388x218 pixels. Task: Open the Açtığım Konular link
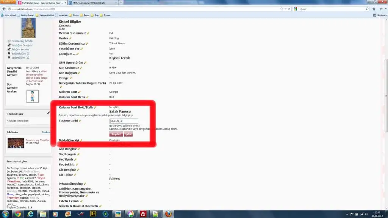point(20,50)
